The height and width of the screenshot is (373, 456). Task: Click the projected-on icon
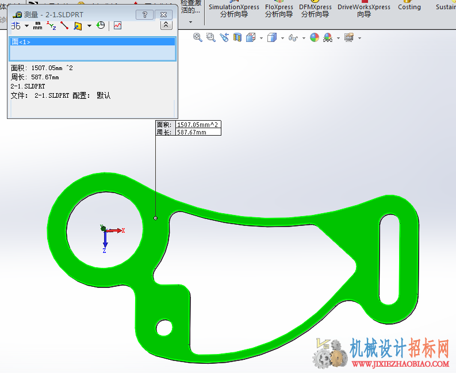point(78,26)
